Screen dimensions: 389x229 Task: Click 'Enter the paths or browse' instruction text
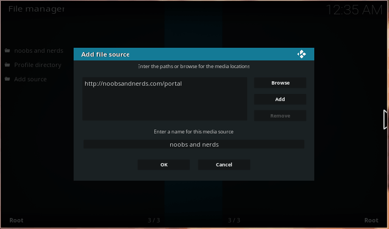(194, 66)
